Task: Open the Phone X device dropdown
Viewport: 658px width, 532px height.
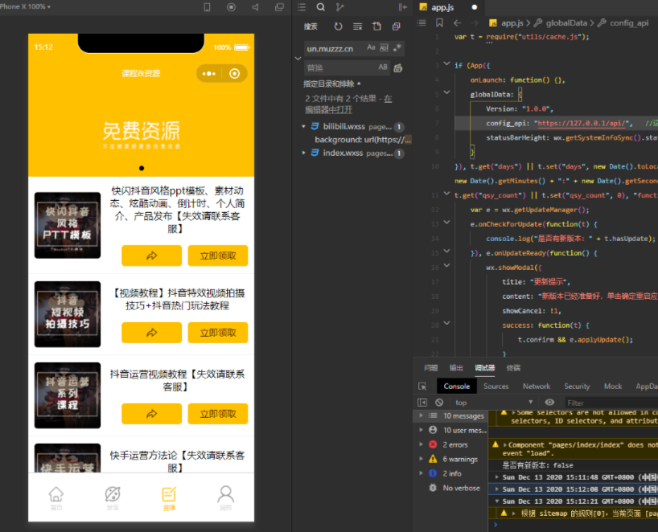Action: (x=25, y=6)
